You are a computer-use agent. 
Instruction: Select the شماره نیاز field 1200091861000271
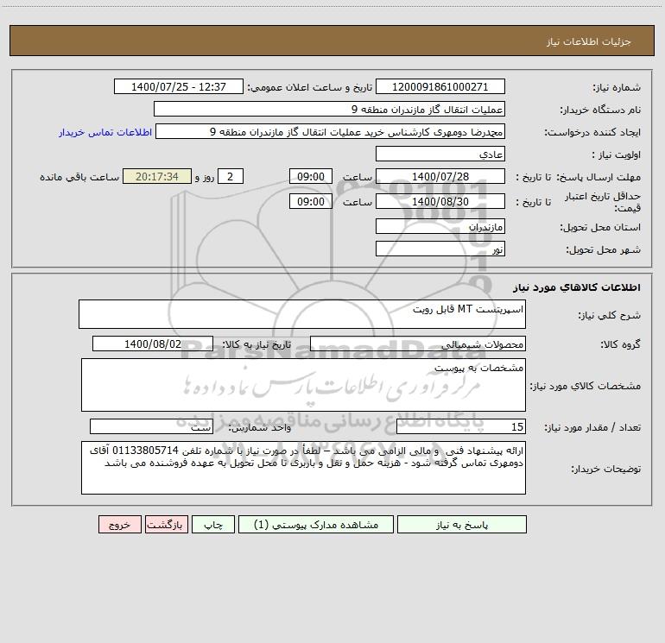(440, 86)
